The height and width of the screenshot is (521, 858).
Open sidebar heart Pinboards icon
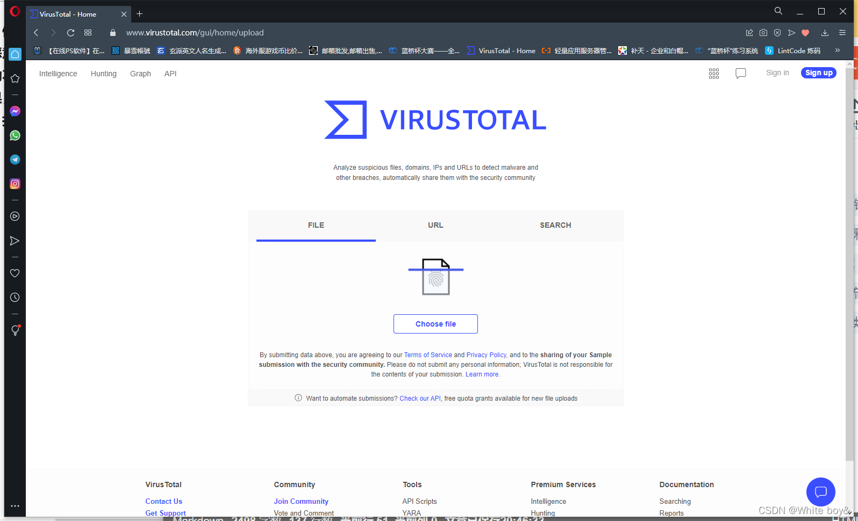point(15,273)
